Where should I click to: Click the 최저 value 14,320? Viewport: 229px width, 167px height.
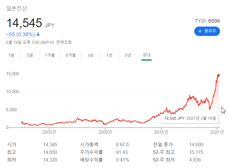(50, 160)
